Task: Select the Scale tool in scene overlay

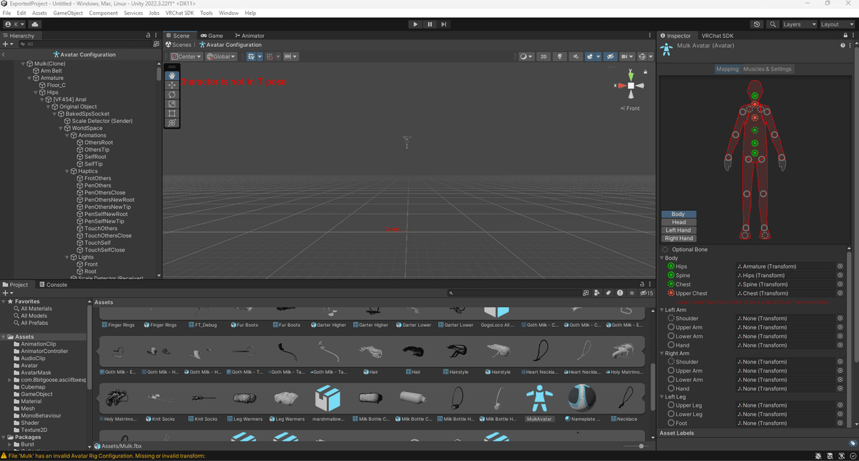Action: 172,104
